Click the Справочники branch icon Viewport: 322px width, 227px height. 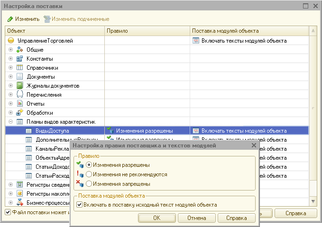pos(20,67)
